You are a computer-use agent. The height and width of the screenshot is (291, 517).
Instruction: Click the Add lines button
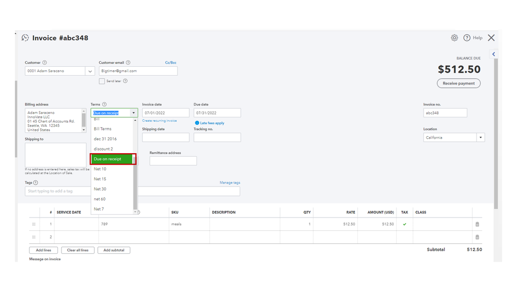43,251
